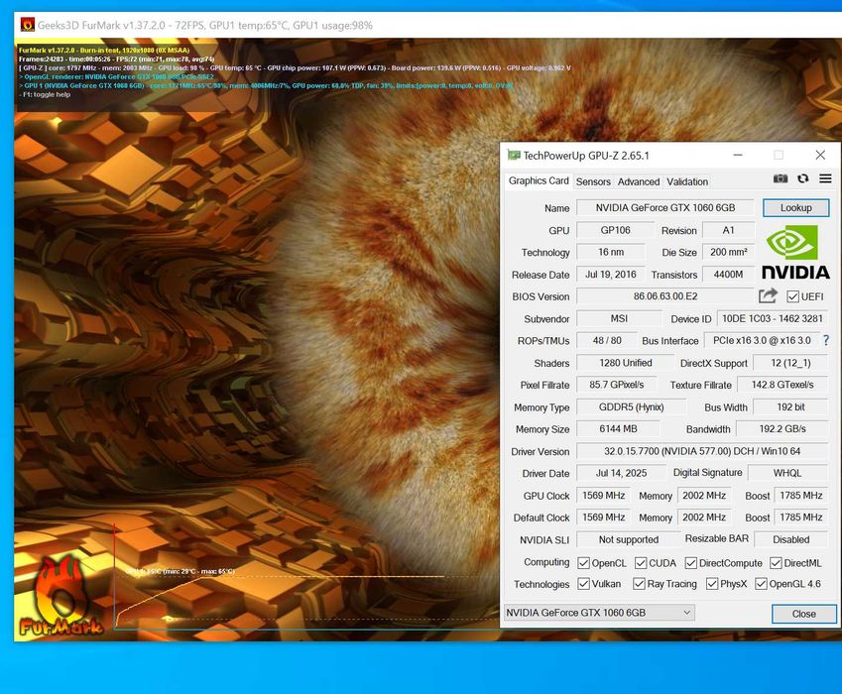This screenshot has width=842, height=694.
Task: Click the FurMark temperature graph
Action: pos(306,575)
